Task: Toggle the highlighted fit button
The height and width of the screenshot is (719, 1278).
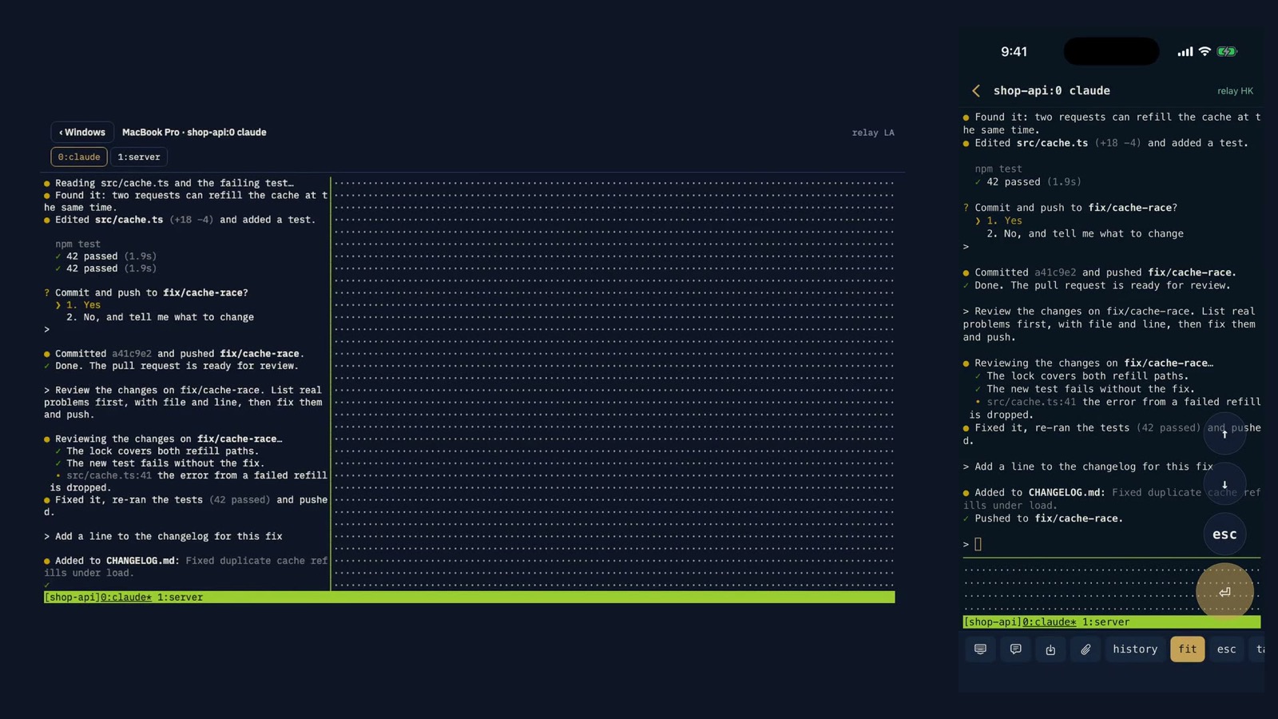Action: click(1188, 649)
